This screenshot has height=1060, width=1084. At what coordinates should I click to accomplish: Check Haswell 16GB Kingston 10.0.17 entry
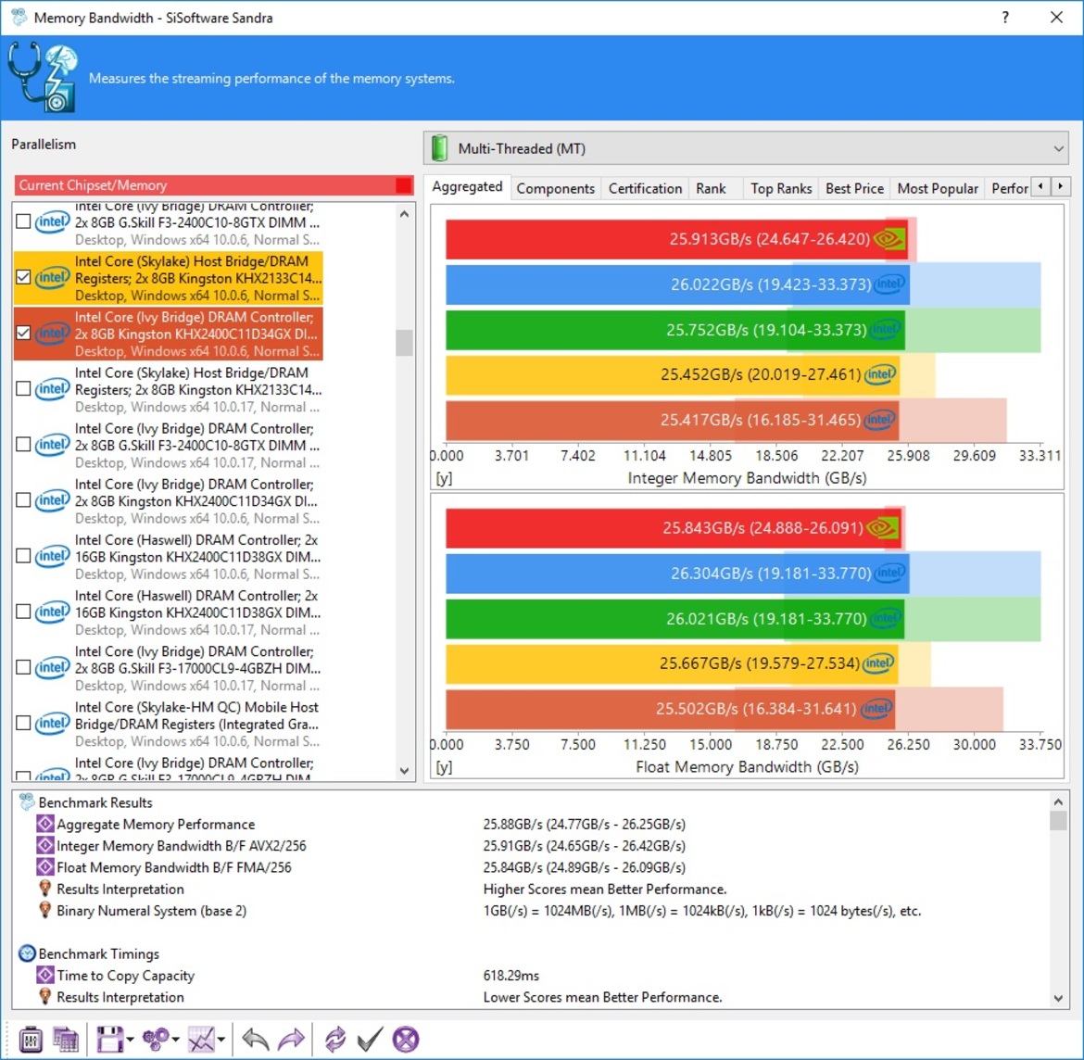[x=23, y=612]
